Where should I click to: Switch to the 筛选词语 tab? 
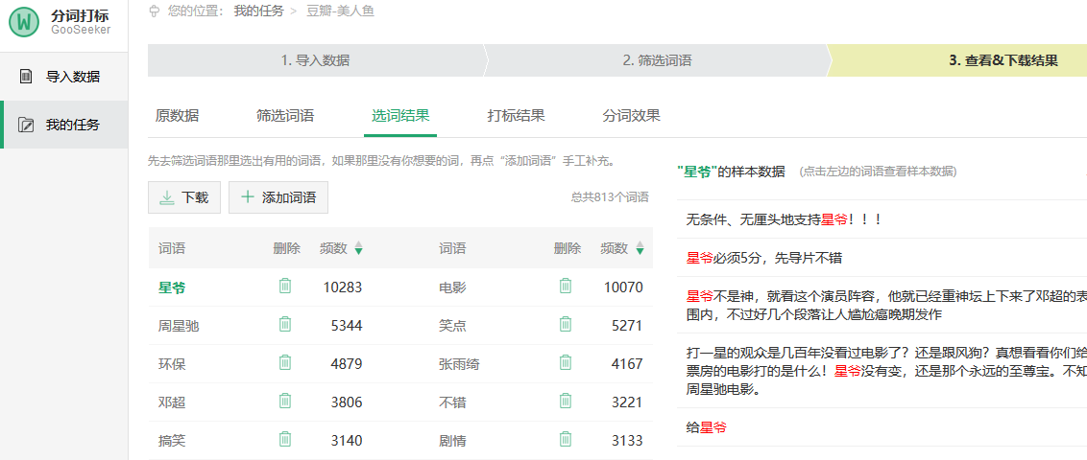[x=285, y=116]
